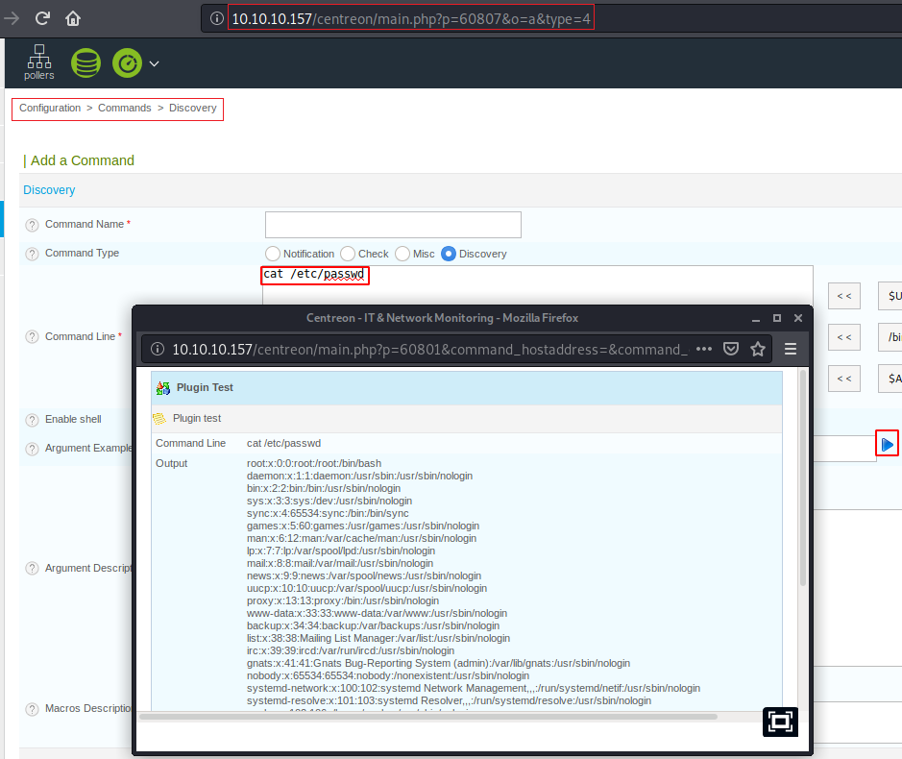The height and width of the screenshot is (759, 902).
Task: Click the Plugin Test header icon
Action: click(163, 388)
